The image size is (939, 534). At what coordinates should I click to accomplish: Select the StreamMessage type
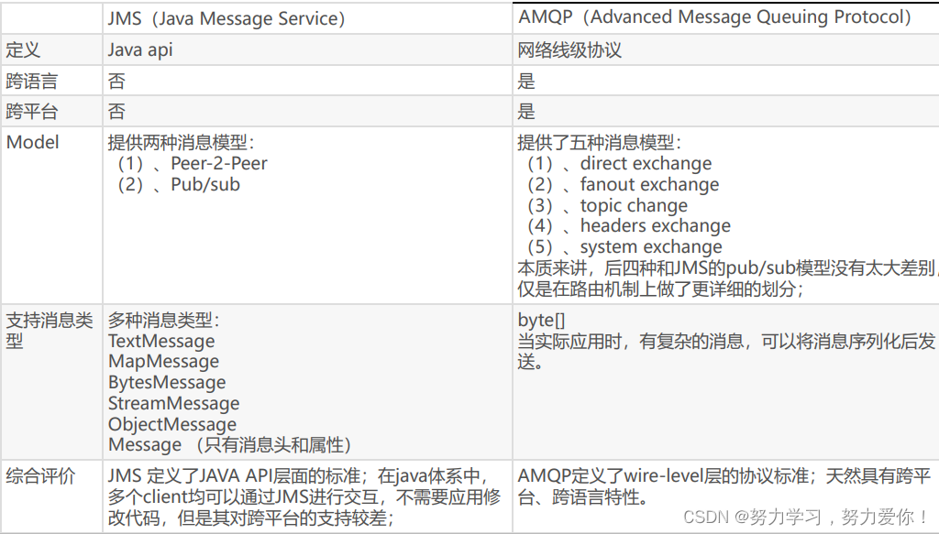tap(173, 403)
